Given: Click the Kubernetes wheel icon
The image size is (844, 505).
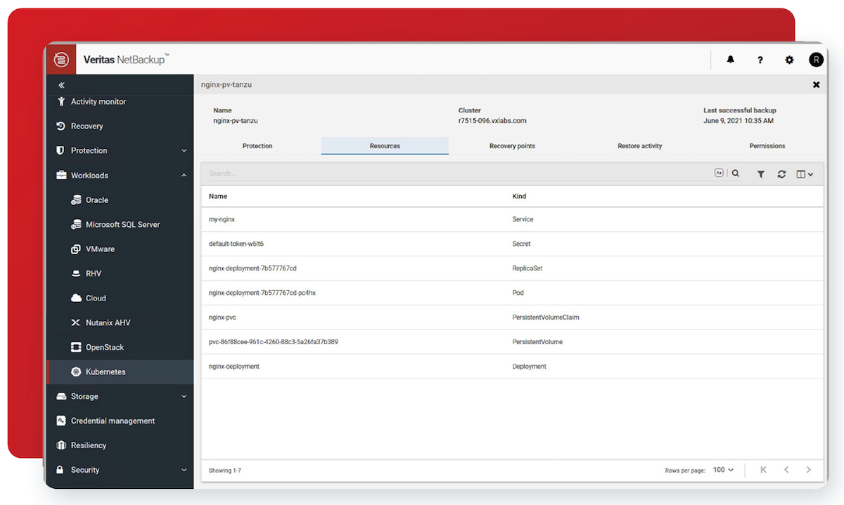Looking at the screenshot, I should (76, 372).
